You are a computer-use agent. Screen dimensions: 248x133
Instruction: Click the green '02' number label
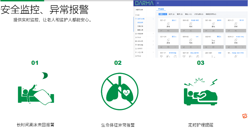tap(118, 63)
